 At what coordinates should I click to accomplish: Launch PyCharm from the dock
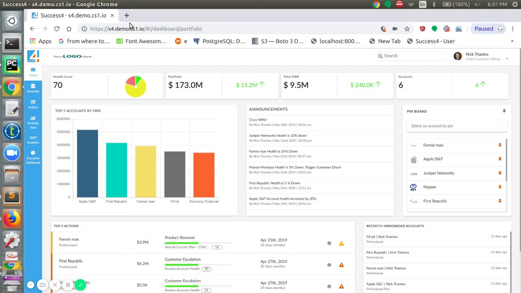click(x=12, y=64)
